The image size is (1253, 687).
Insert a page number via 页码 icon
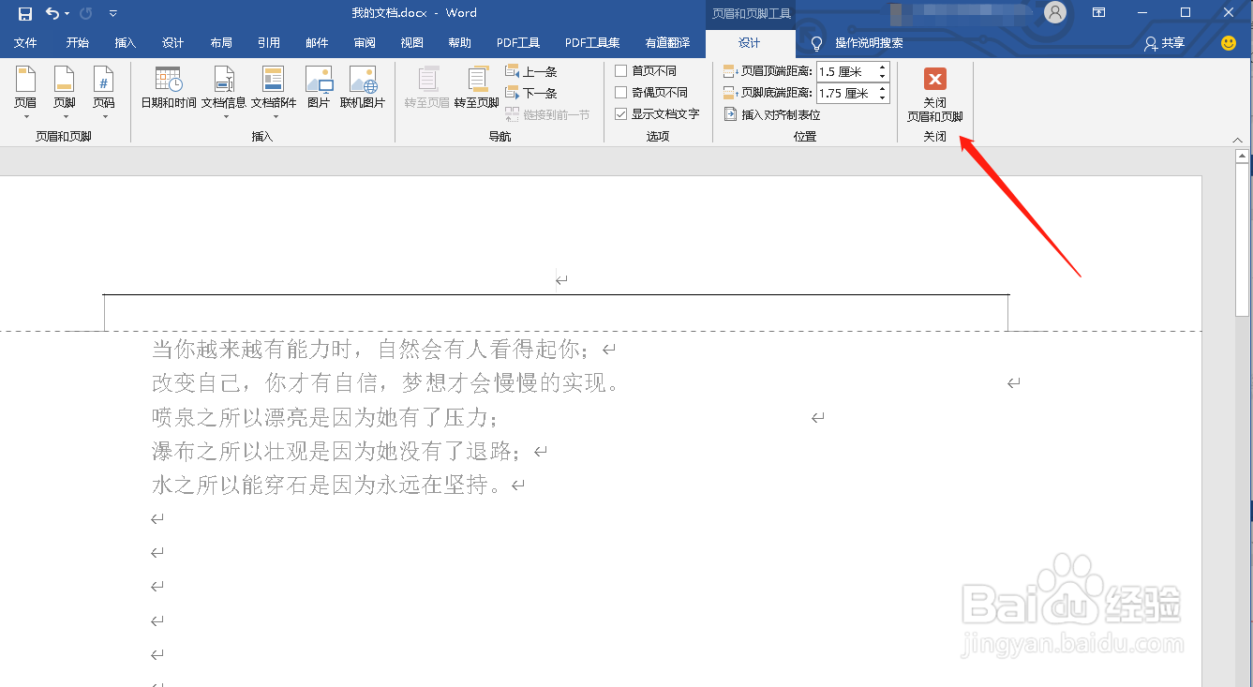point(105,91)
